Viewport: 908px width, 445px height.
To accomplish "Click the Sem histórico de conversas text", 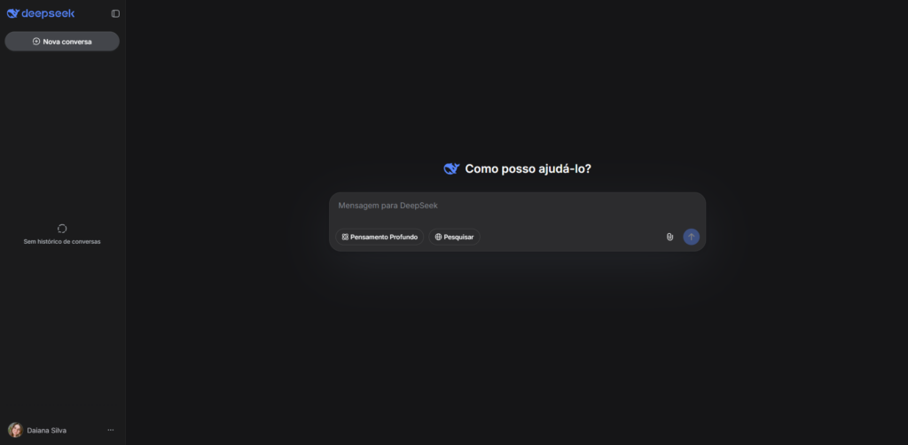I will 62,242.
